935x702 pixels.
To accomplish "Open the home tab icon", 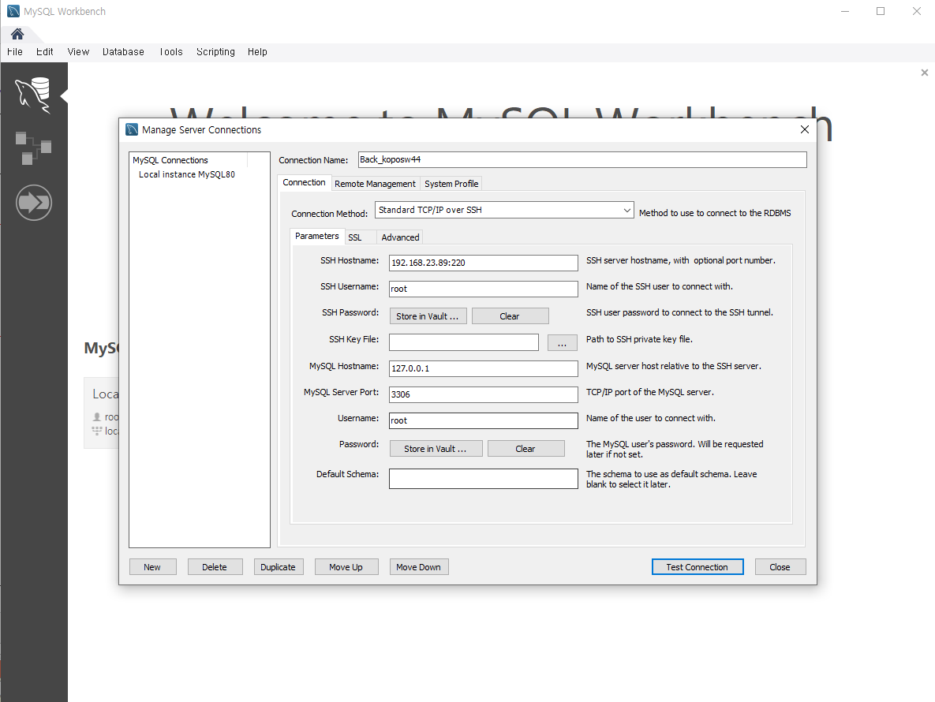I will (17, 34).
